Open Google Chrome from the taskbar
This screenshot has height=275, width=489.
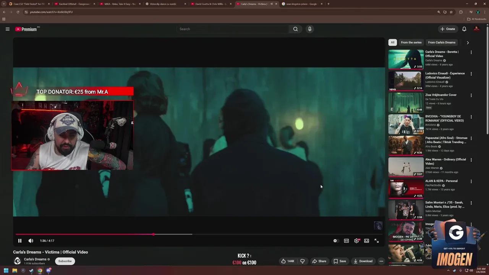40,270
